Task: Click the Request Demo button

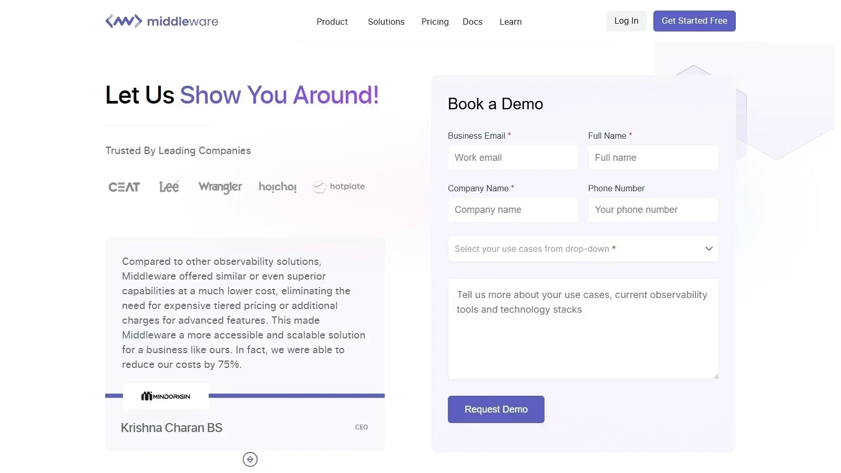Action: (496, 409)
